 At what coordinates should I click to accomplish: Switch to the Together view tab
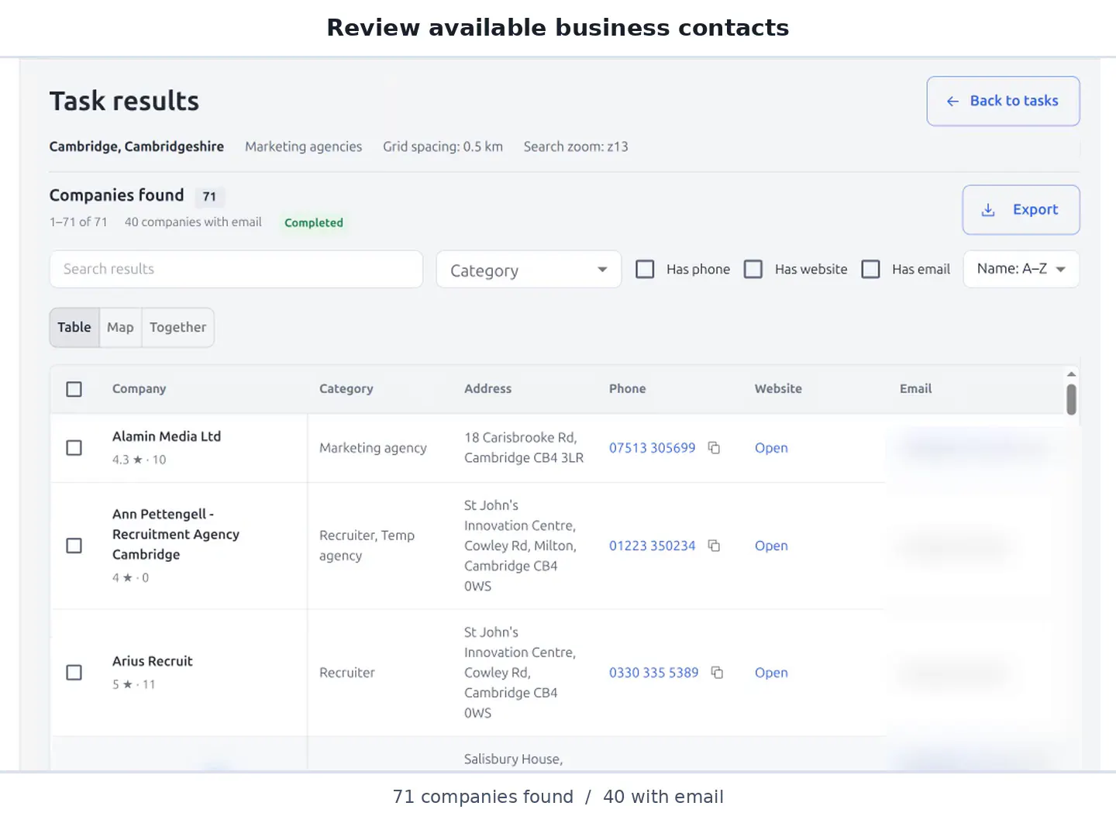pyautogui.click(x=178, y=328)
